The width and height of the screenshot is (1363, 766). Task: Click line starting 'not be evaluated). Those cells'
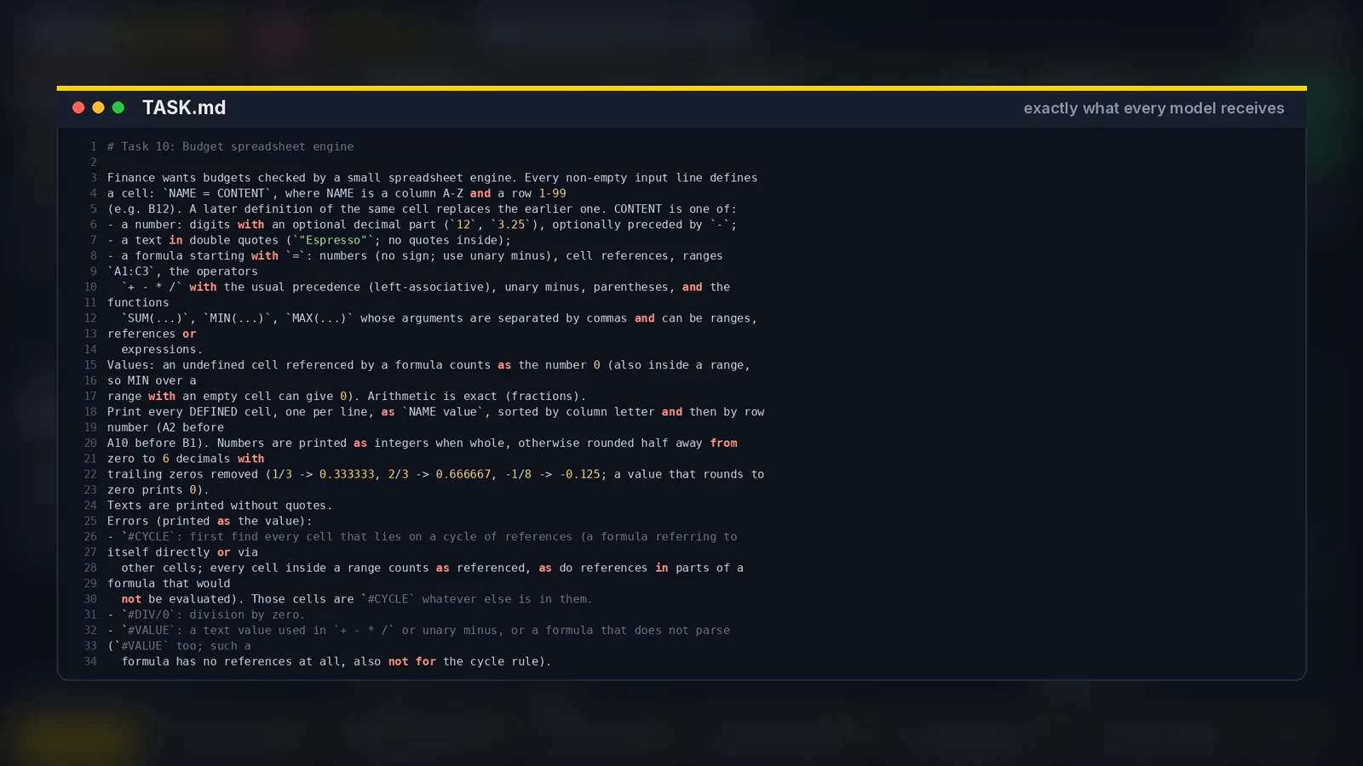click(x=356, y=599)
